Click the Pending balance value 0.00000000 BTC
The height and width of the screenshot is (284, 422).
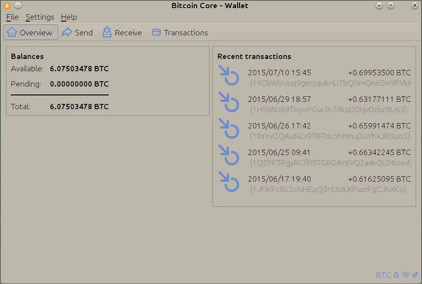[79, 84]
